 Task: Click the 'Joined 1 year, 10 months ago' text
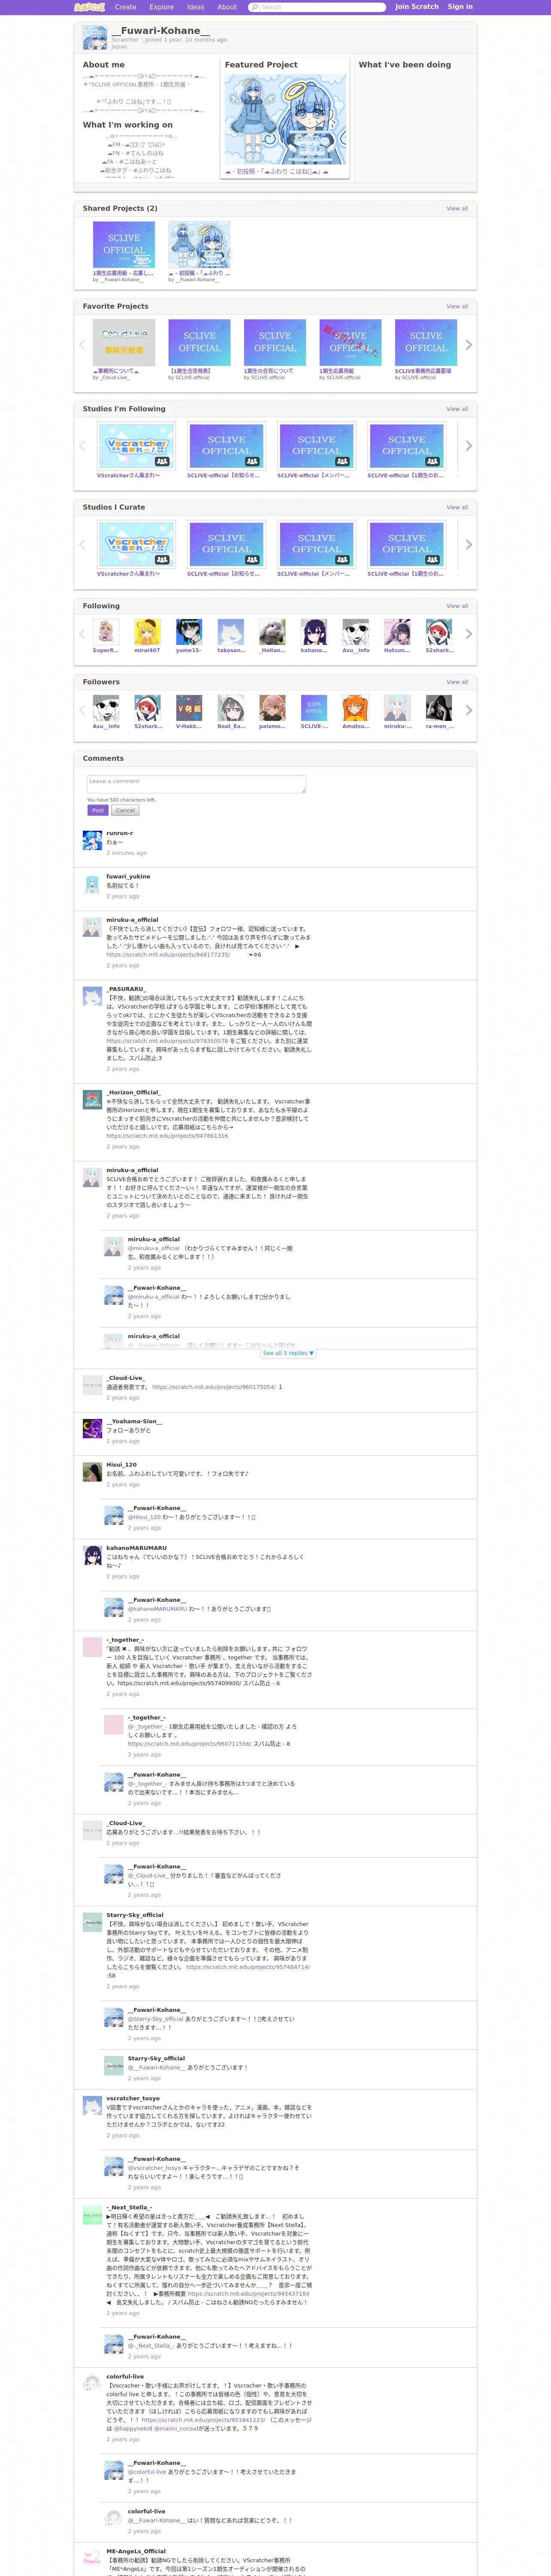click(x=185, y=40)
